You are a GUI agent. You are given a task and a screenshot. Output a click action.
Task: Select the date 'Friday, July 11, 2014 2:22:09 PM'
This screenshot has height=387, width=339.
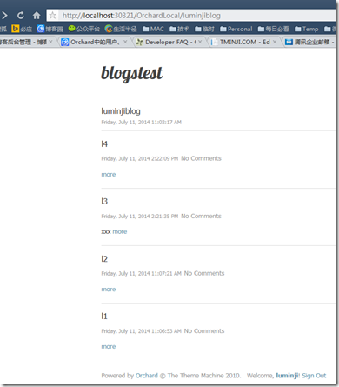[140, 158]
